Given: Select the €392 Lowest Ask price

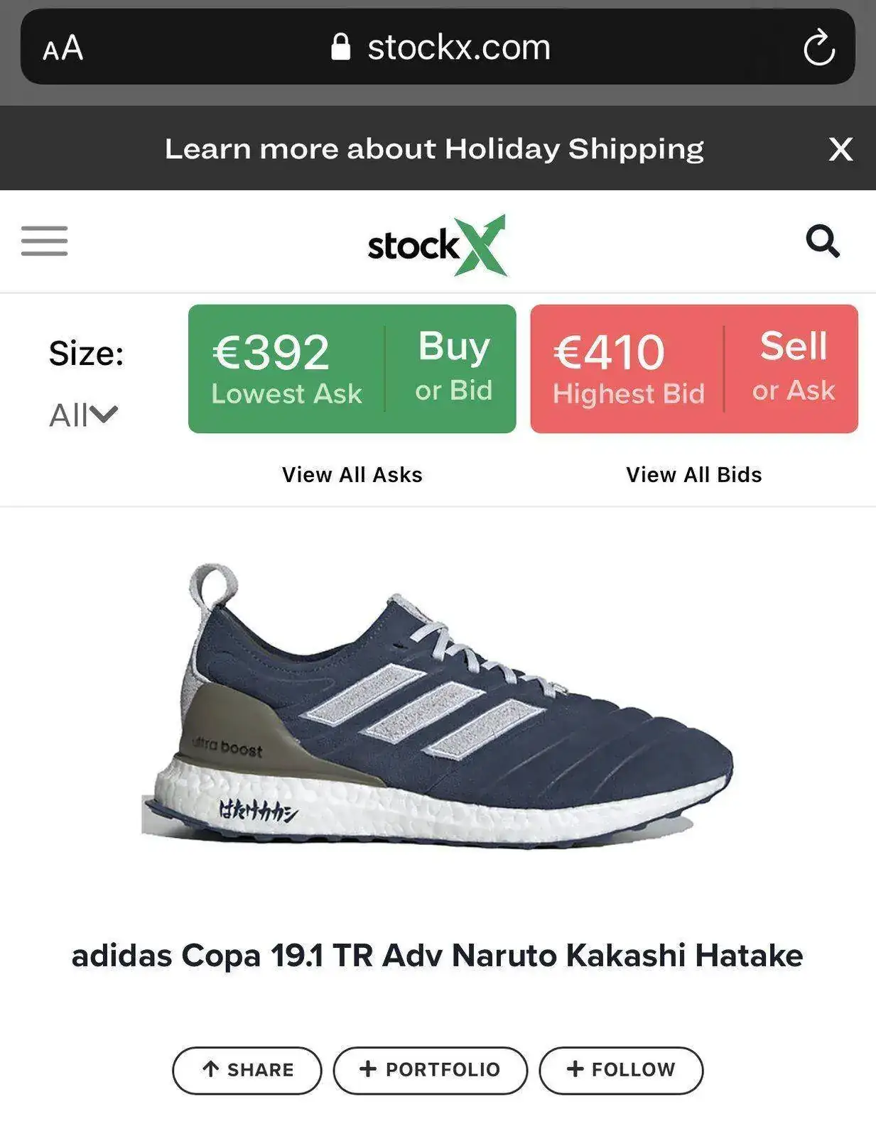Looking at the screenshot, I should coord(287,368).
